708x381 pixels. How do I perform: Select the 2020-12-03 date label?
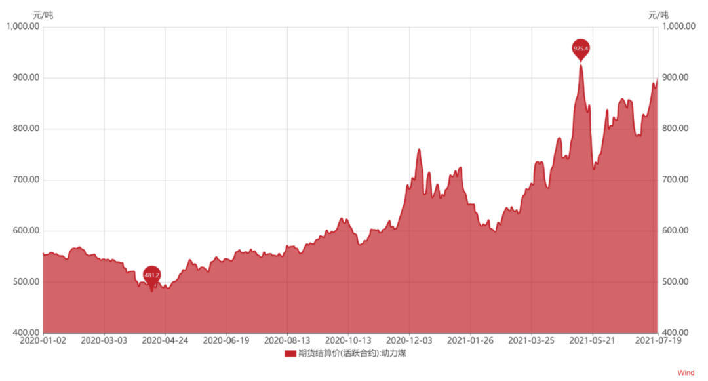point(409,341)
